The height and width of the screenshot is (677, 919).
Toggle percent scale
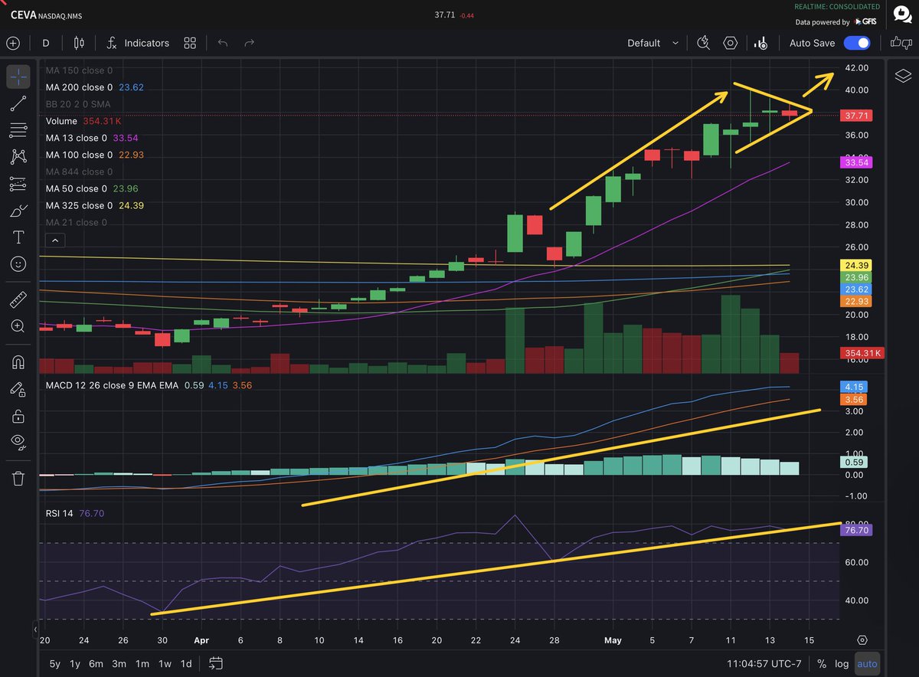tap(822, 663)
